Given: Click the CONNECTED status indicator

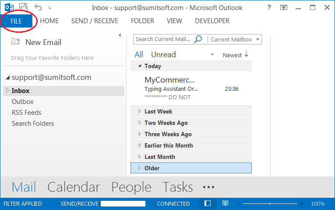Looking at the screenshot, I should [173, 204].
